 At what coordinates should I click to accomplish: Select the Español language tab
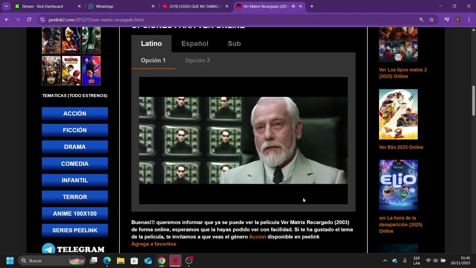(194, 44)
